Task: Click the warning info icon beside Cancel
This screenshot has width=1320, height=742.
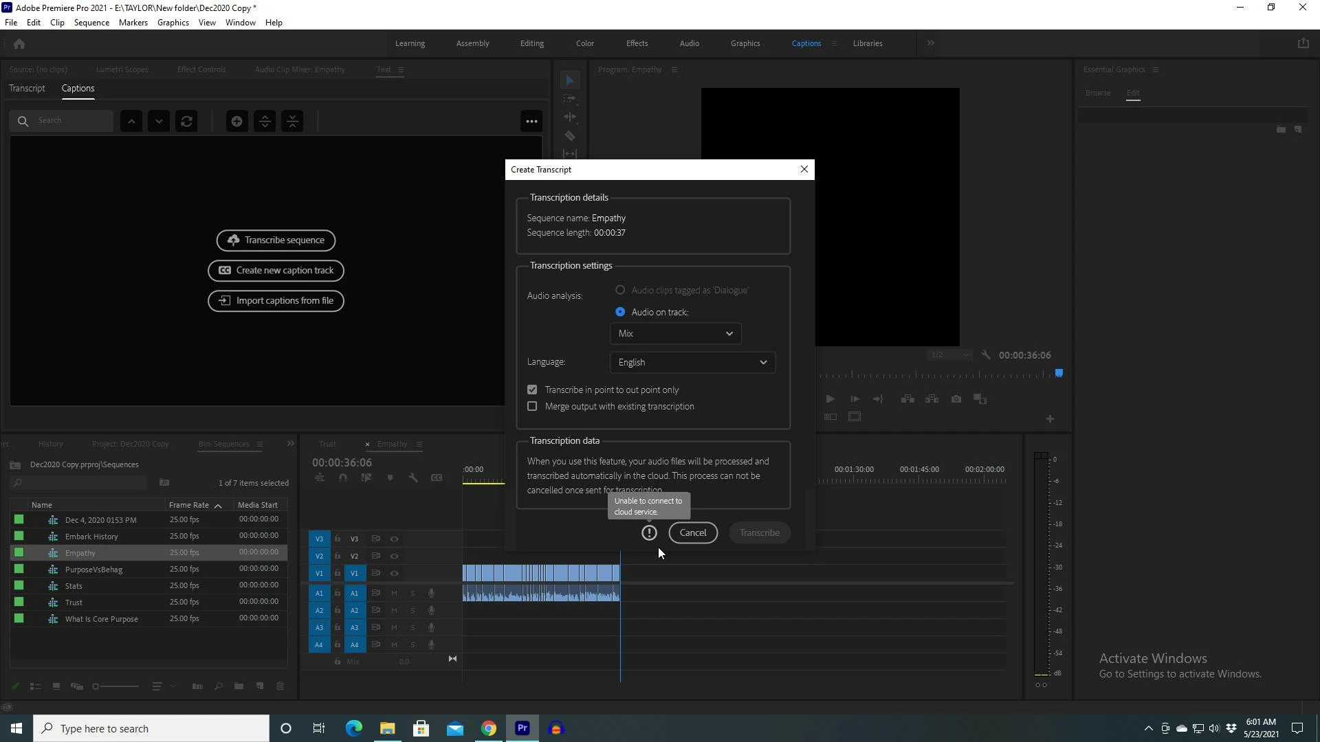Action: point(649,532)
